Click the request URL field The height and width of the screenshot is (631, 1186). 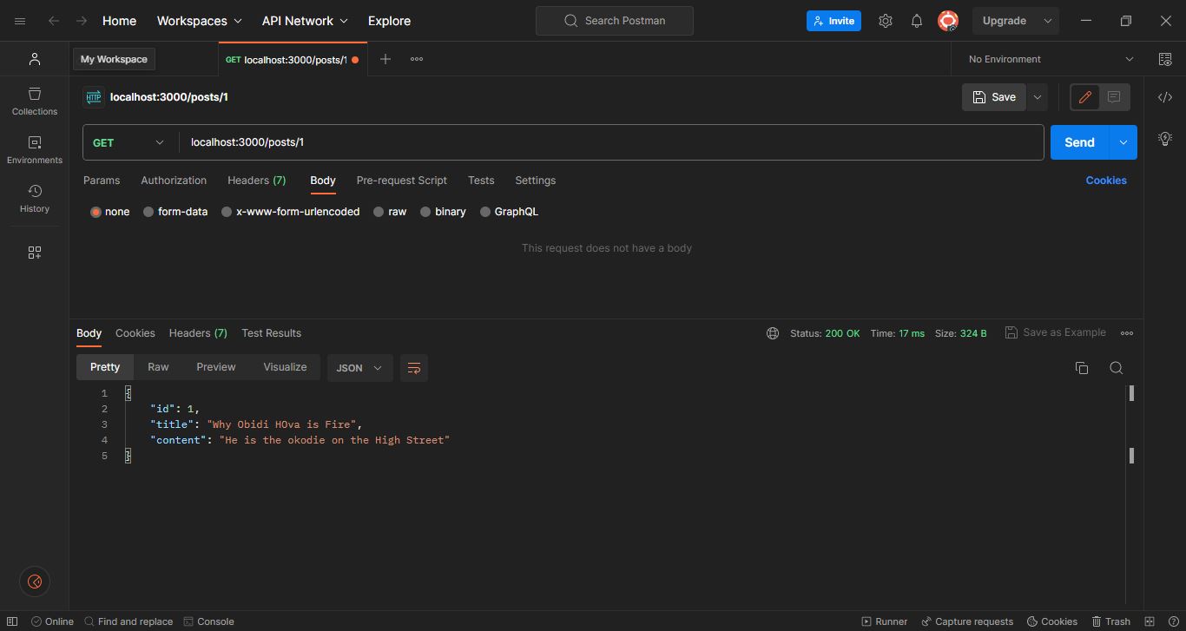pos(611,142)
